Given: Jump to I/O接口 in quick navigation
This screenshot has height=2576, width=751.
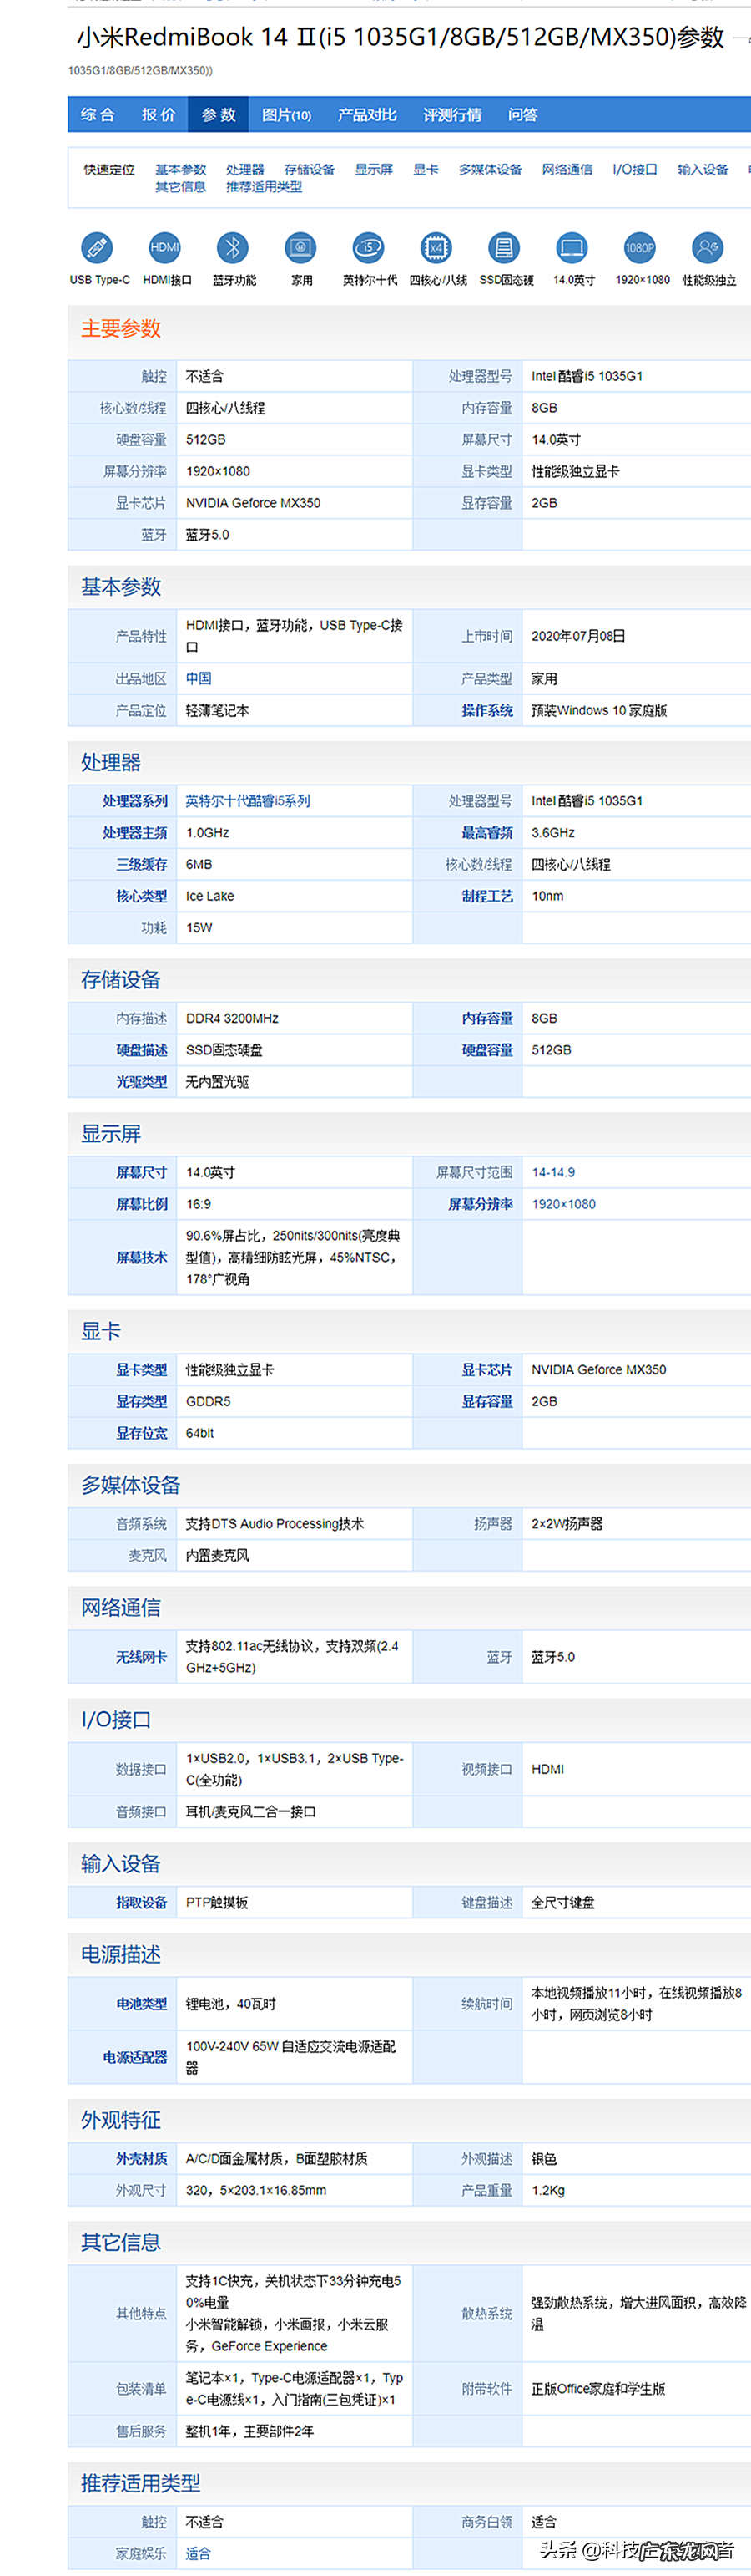Looking at the screenshot, I should click(634, 170).
